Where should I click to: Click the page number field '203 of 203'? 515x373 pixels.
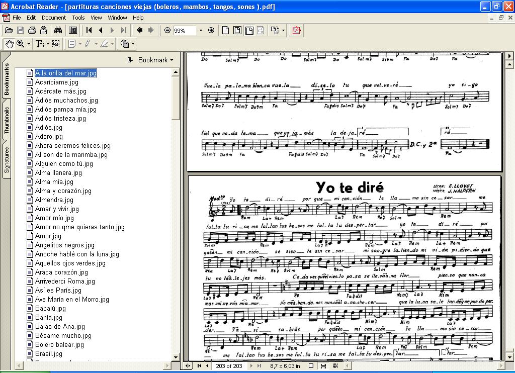(x=229, y=366)
